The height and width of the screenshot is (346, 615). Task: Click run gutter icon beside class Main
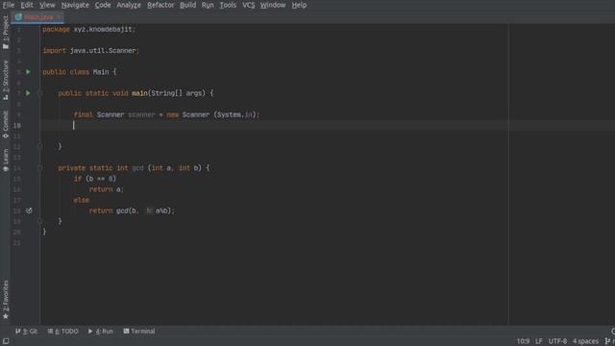coord(28,72)
